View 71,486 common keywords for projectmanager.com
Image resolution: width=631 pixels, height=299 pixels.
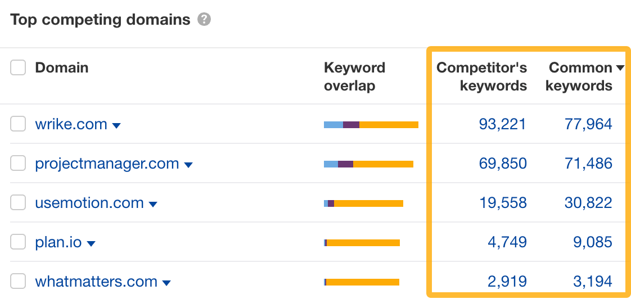tap(588, 164)
